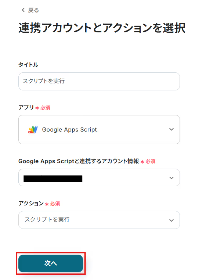
Task: Click the タイトル field label
Action: [x=28, y=65]
